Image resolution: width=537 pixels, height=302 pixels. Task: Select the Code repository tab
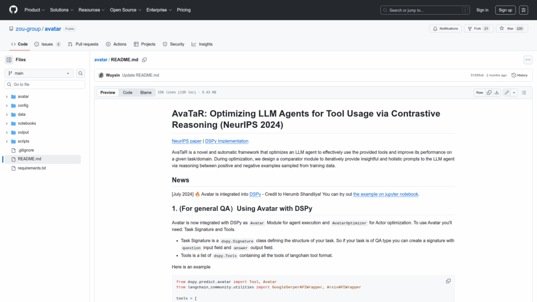coord(19,44)
